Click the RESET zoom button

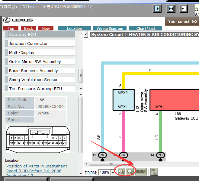pyautogui.click(x=141, y=171)
